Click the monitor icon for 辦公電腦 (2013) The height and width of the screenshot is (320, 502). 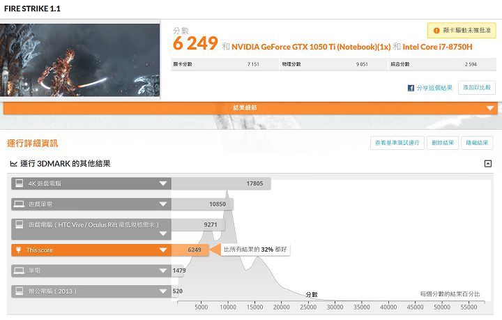[x=20, y=291]
